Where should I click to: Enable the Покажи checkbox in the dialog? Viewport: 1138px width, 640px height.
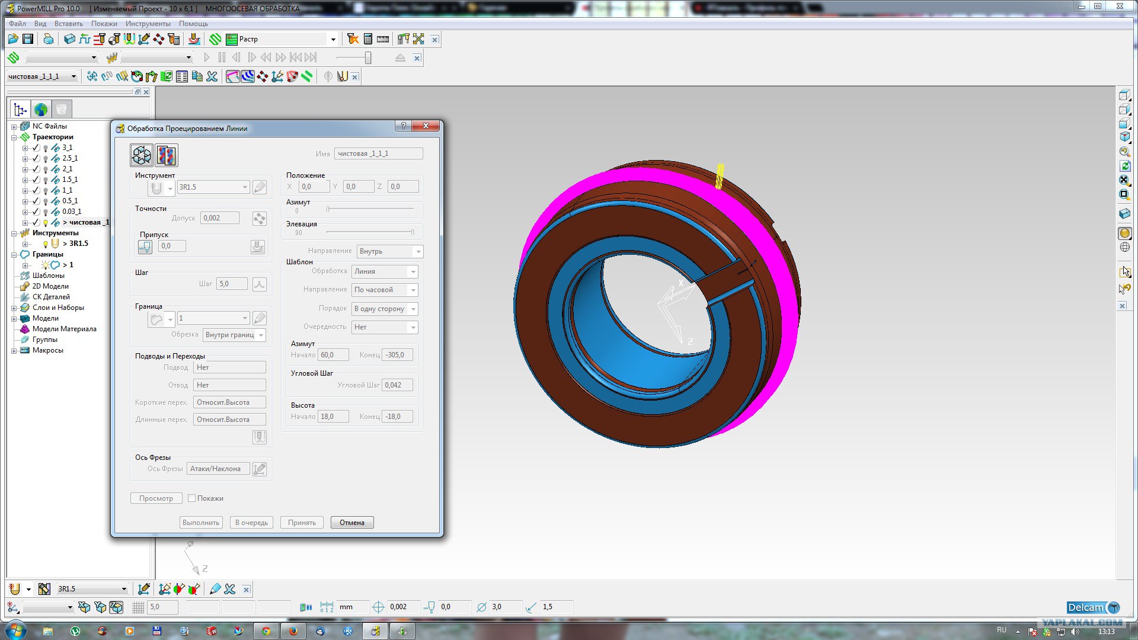[x=191, y=498]
